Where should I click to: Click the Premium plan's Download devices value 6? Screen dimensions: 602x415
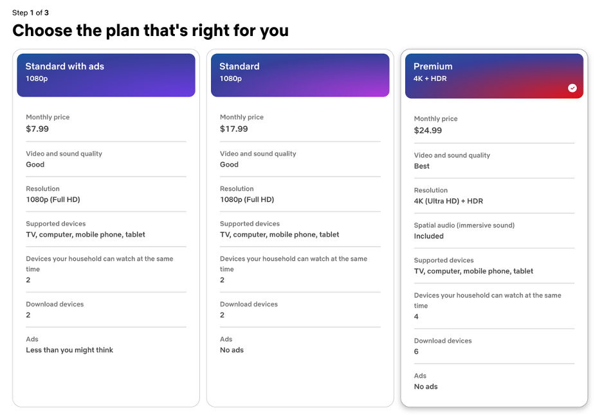click(416, 351)
